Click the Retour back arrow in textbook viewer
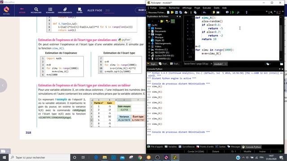Image resolution: width=287 pixels, height=161 pixels. click(x=22, y=10)
